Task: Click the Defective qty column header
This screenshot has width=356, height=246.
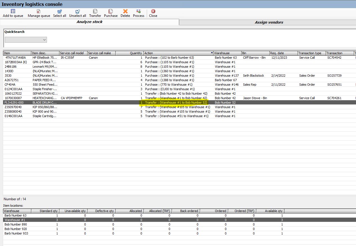Action: [x=102, y=211]
